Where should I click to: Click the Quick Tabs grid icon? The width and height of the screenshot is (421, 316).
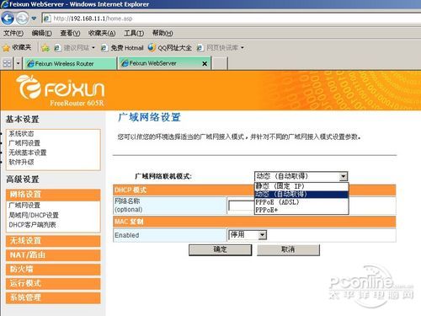[x=7, y=63]
